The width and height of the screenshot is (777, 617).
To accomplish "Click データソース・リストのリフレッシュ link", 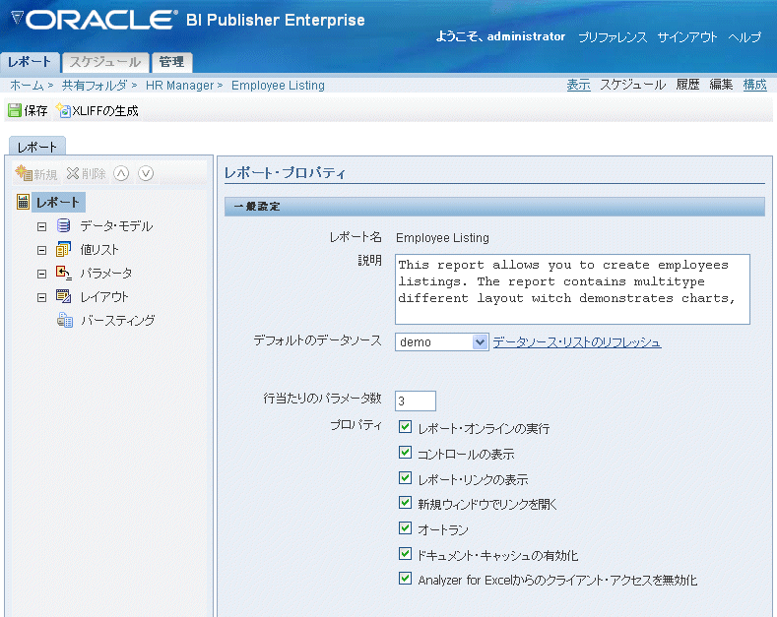I will (x=577, y=342).
